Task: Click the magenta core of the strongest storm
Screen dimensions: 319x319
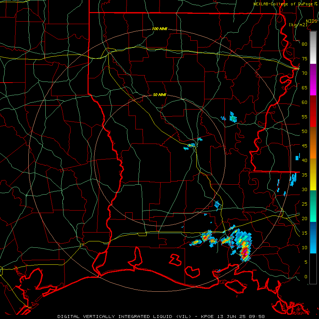Action: [x=246, y=254]
